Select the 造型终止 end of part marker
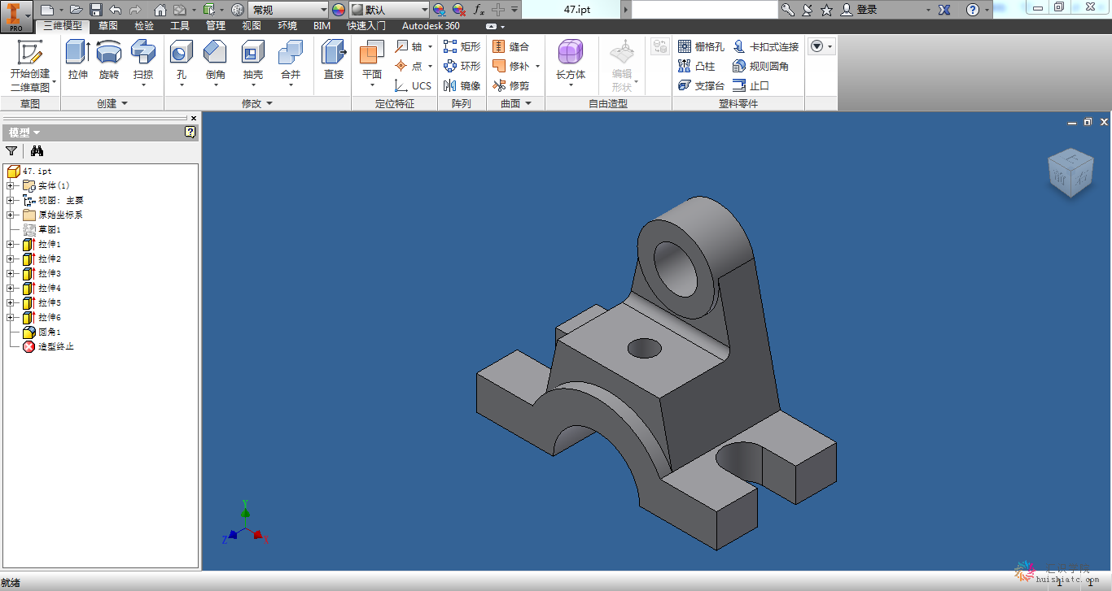Viewport: 1112px width, 591px height. click(x=48, y=346)
